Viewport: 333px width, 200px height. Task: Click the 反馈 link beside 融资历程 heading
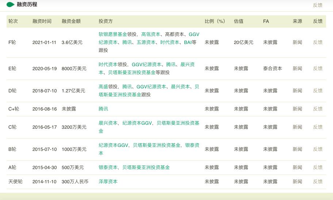click(318, 5)
